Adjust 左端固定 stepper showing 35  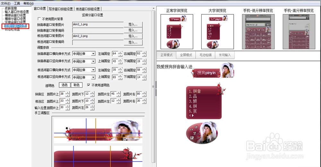120,70
